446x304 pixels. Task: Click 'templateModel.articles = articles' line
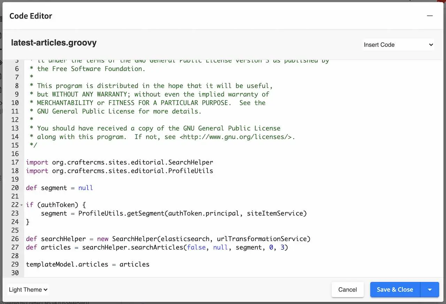[88, 264]
